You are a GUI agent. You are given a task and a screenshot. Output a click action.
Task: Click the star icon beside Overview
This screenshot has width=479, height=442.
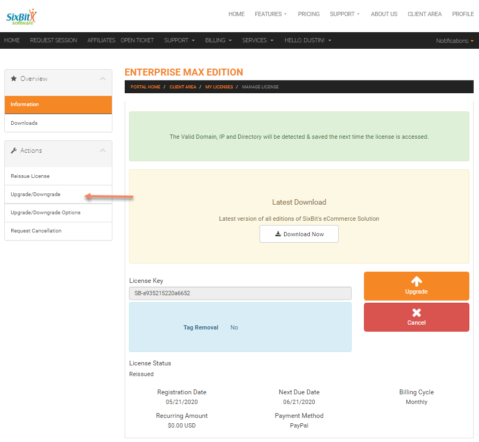coord(14,79)
